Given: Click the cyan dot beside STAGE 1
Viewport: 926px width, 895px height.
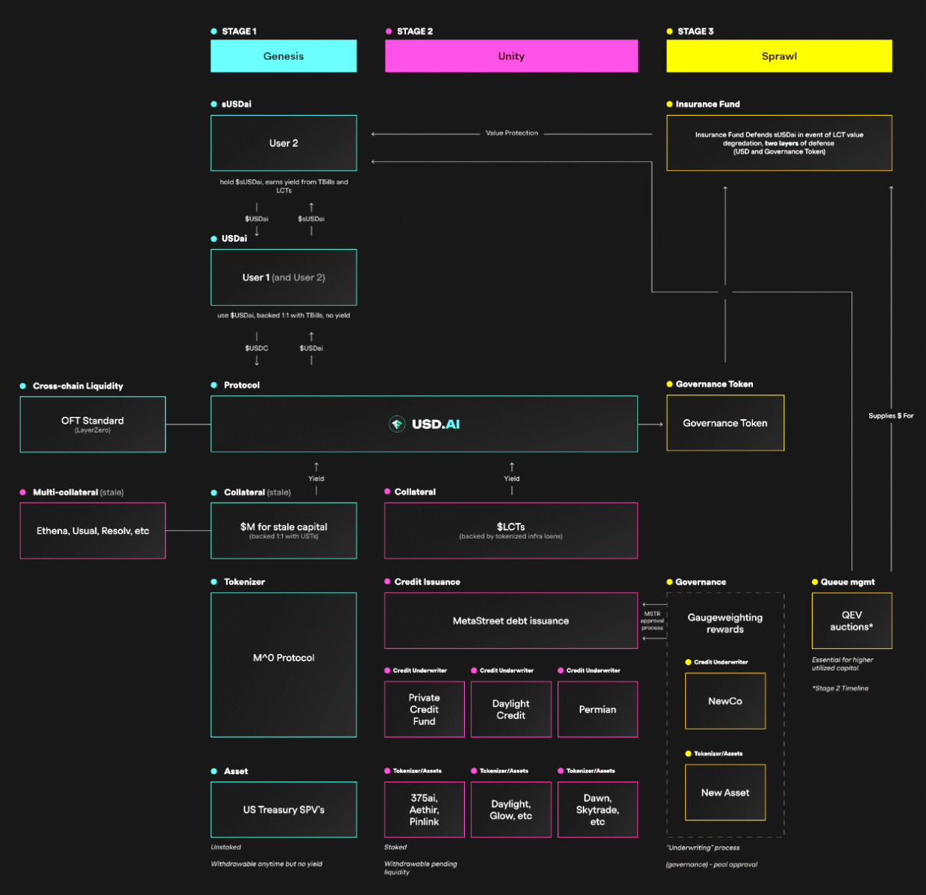Looking at the screenshot, I should tap(214, 31).
